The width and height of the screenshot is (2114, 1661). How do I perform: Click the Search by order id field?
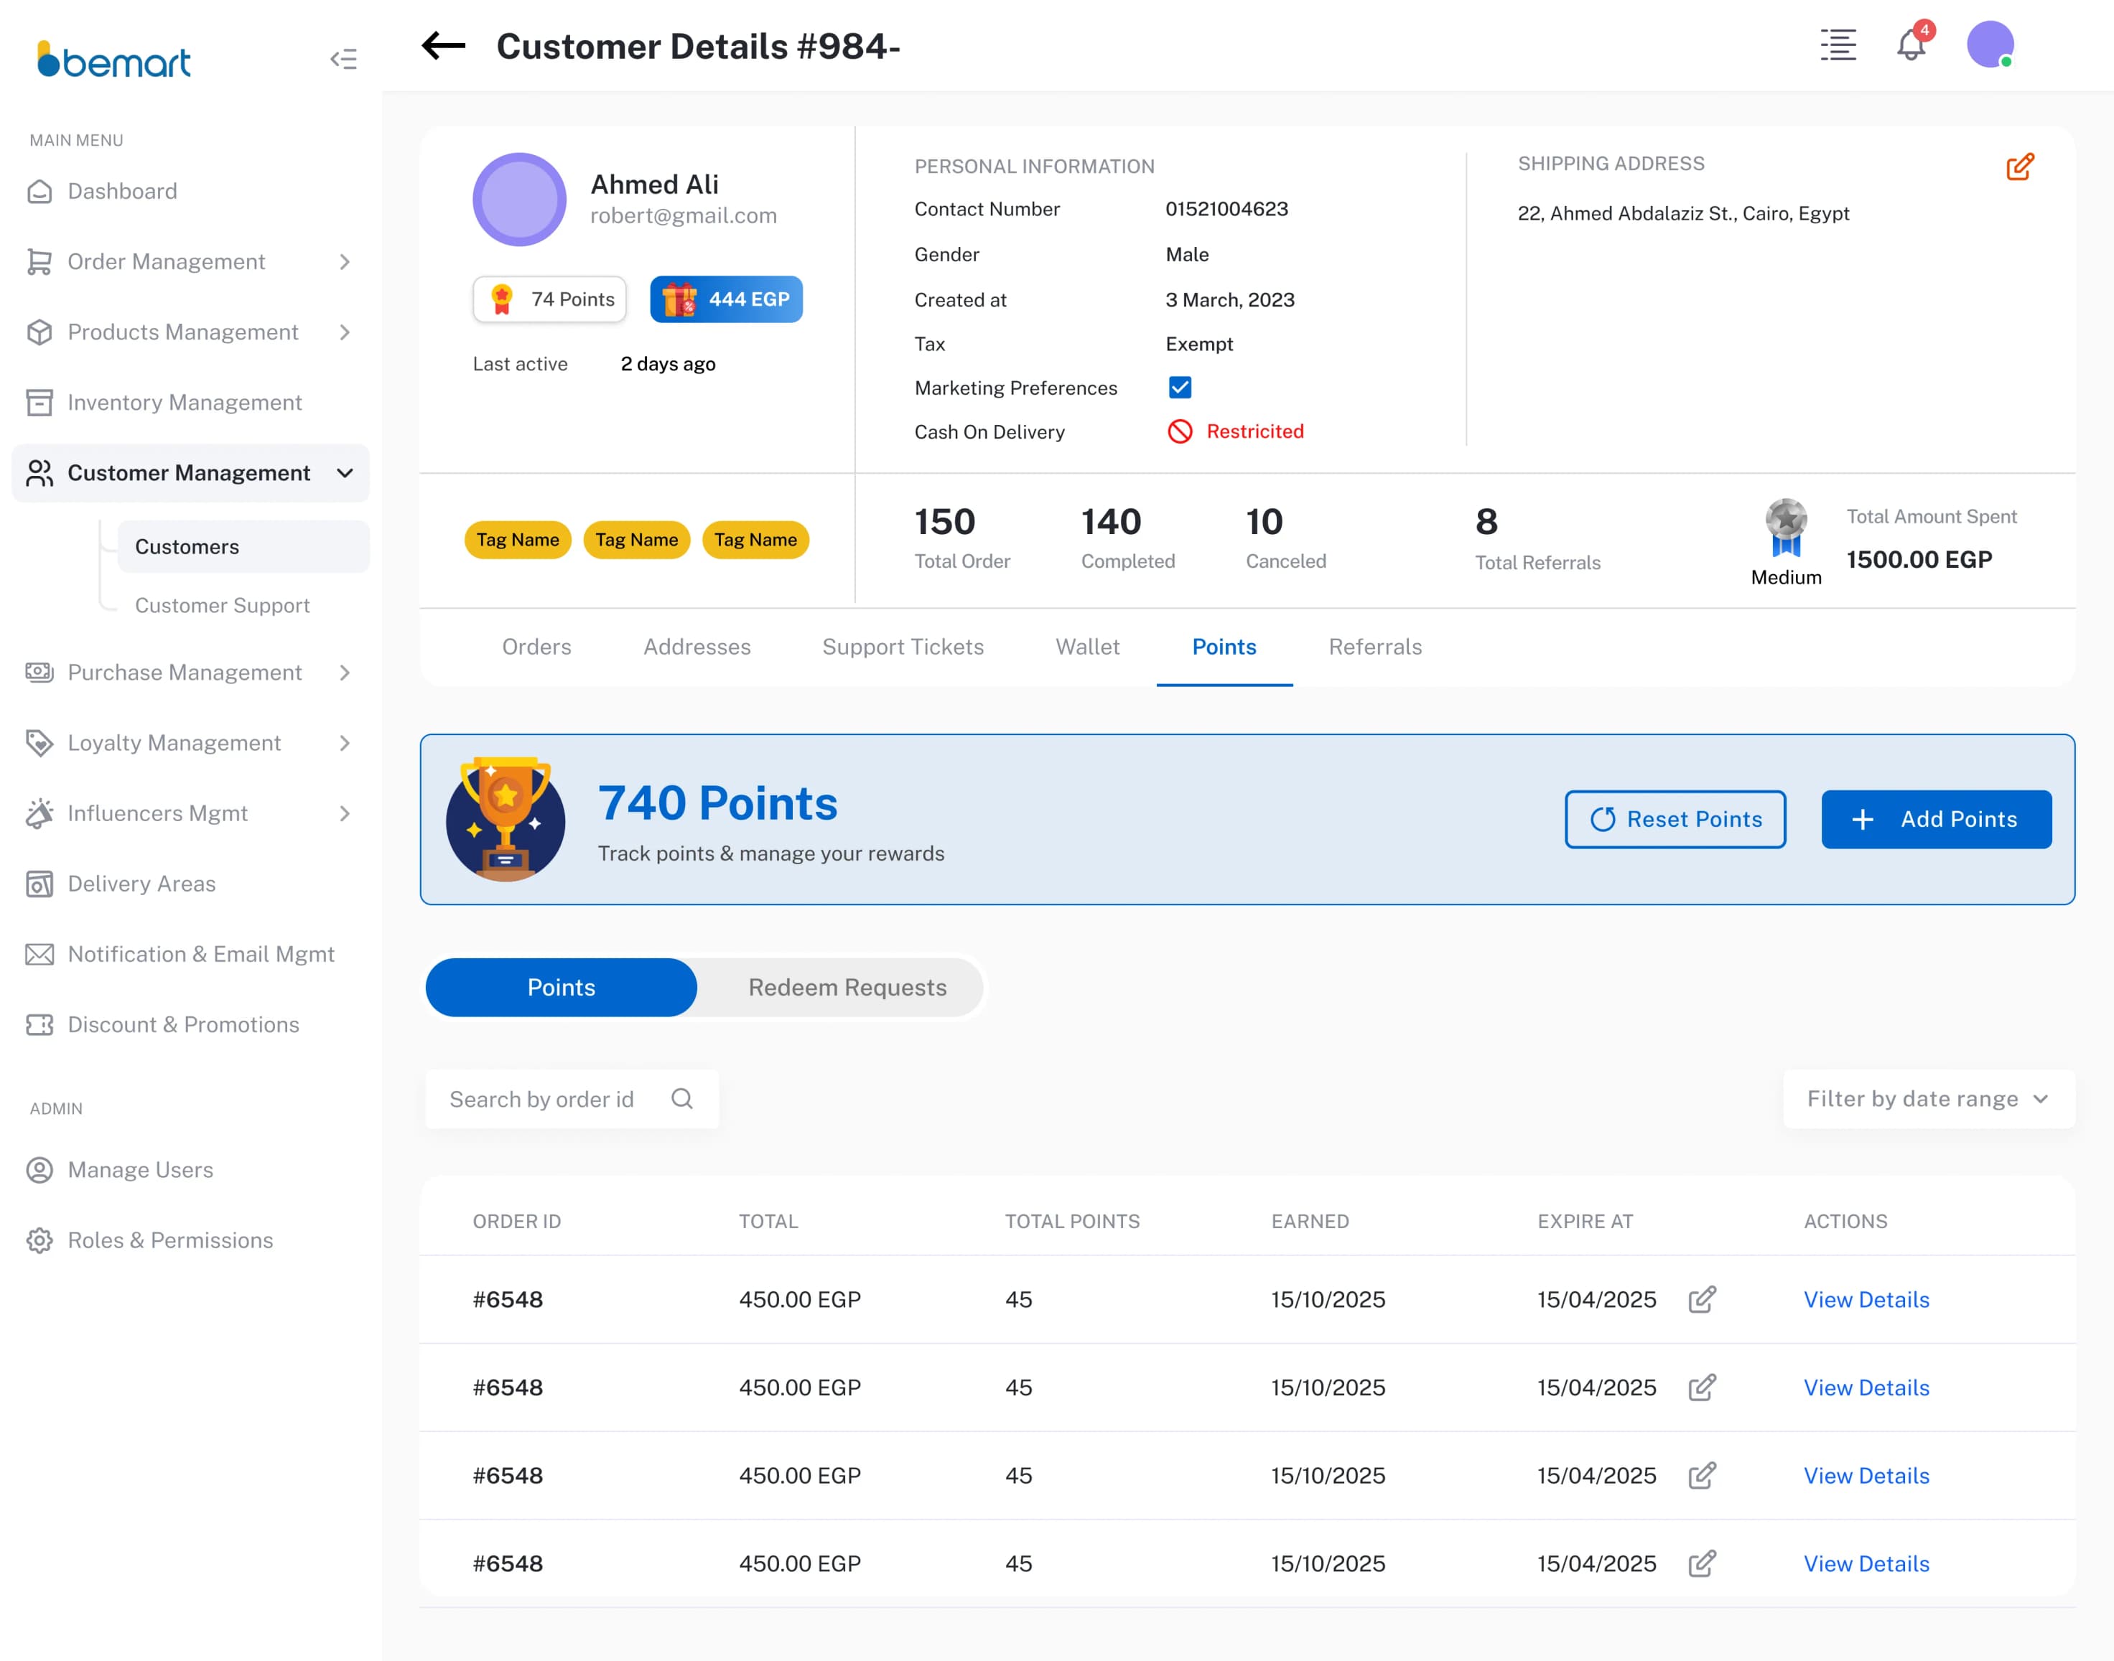pos(572,1099)
